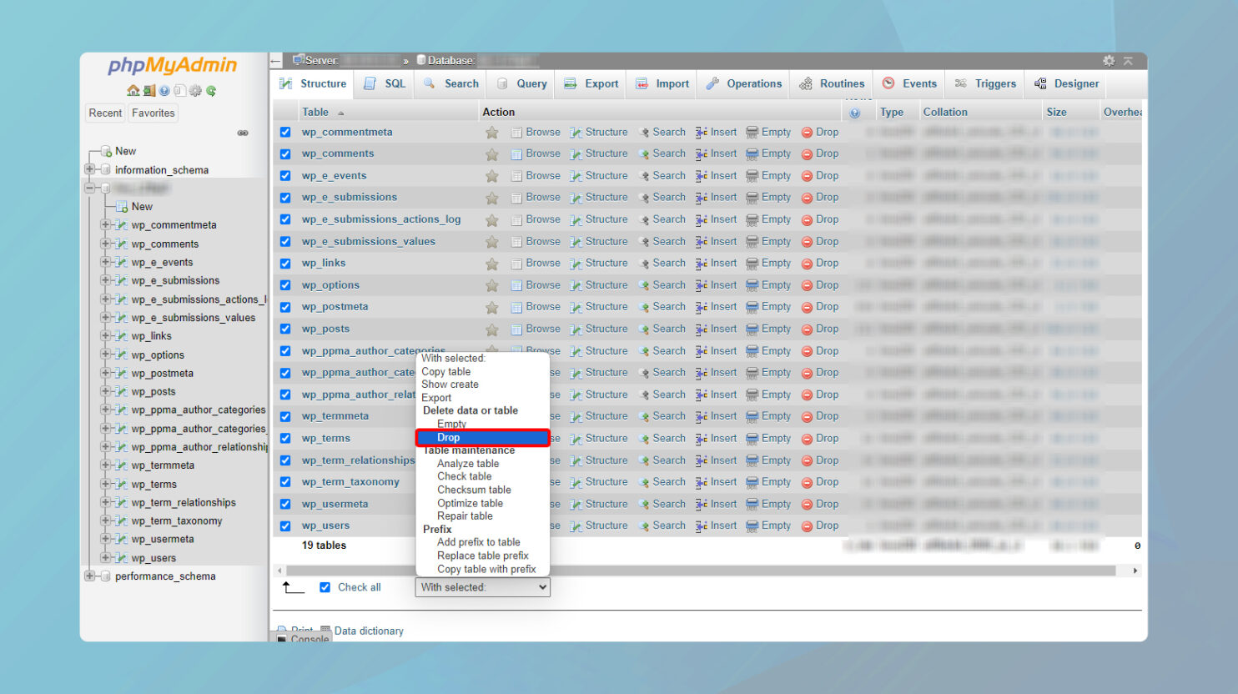Image resolution: width=1238 pixels, height=694 pixels.
Task: Open the With selected dropdown
Action: click(x=482, y=587)
